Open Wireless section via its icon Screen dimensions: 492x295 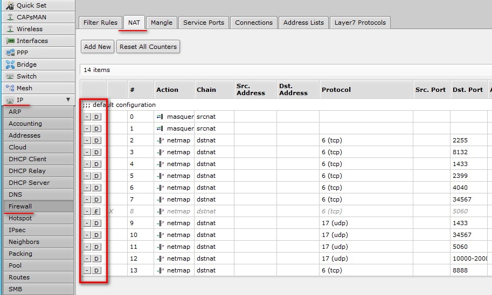click(x=10, y=29)
